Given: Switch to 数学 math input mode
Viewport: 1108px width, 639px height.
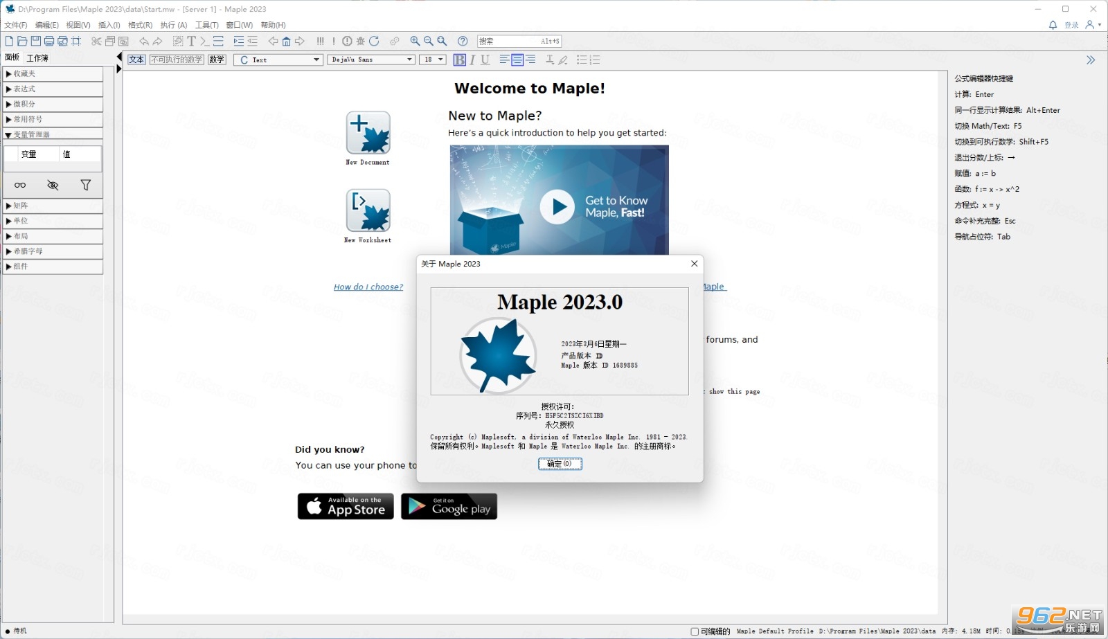Looking at the screenshot, I should [217, 60].
